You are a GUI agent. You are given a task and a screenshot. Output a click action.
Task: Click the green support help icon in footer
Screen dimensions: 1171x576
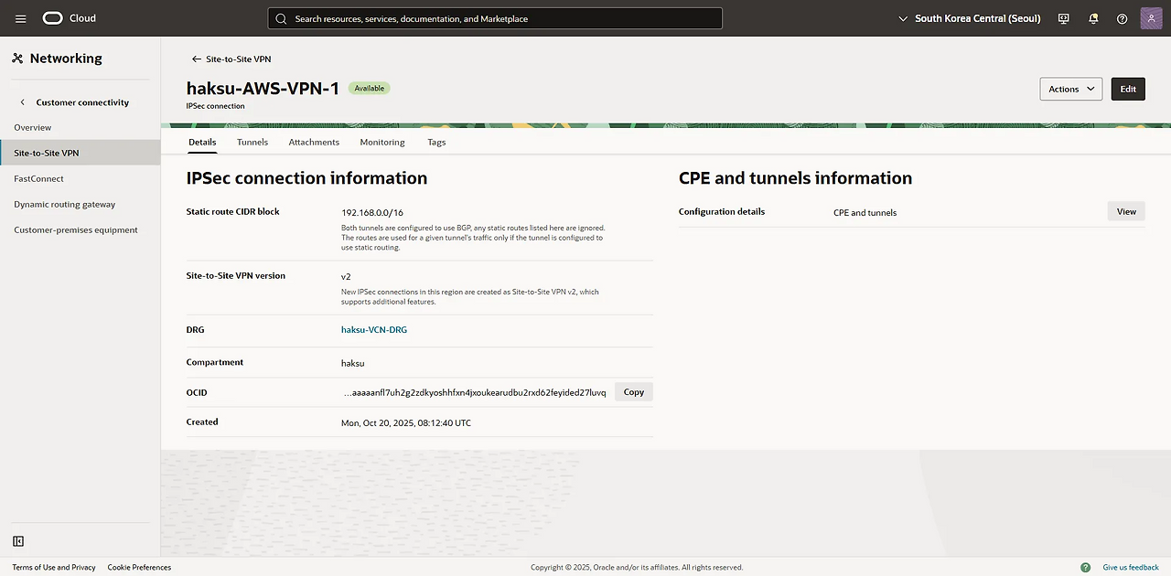1085,567
